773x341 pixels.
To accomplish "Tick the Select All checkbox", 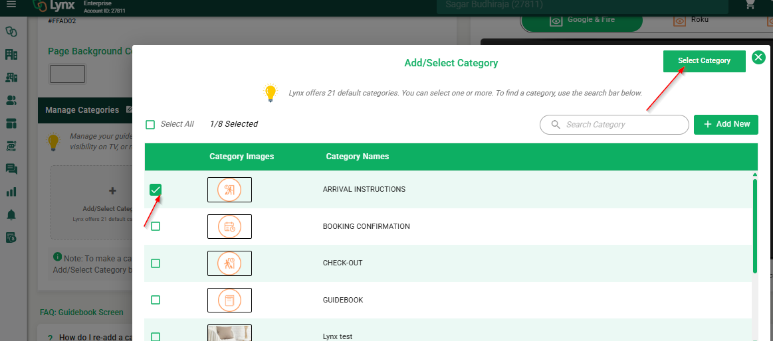I will [150, 125].
